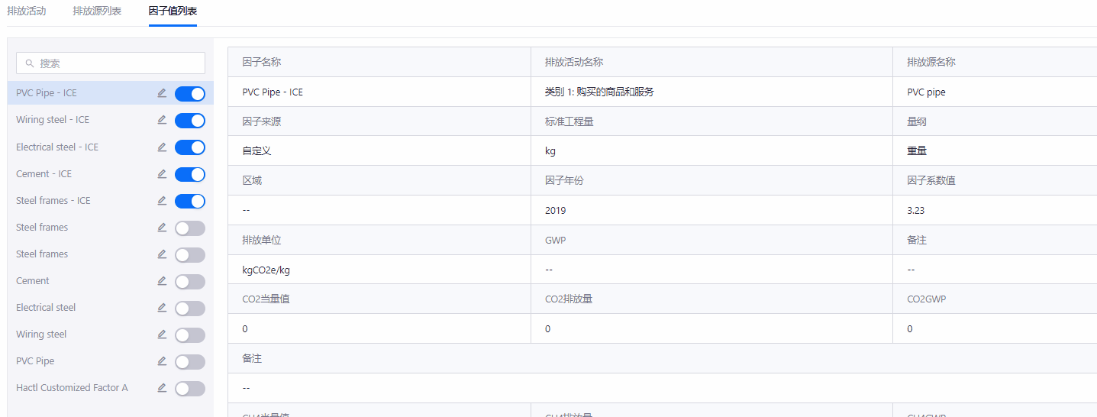Screen dimensions: 1097x417
Task: Activate the plain PVC Pipe toggle
Action: click(x=190, y=361)
